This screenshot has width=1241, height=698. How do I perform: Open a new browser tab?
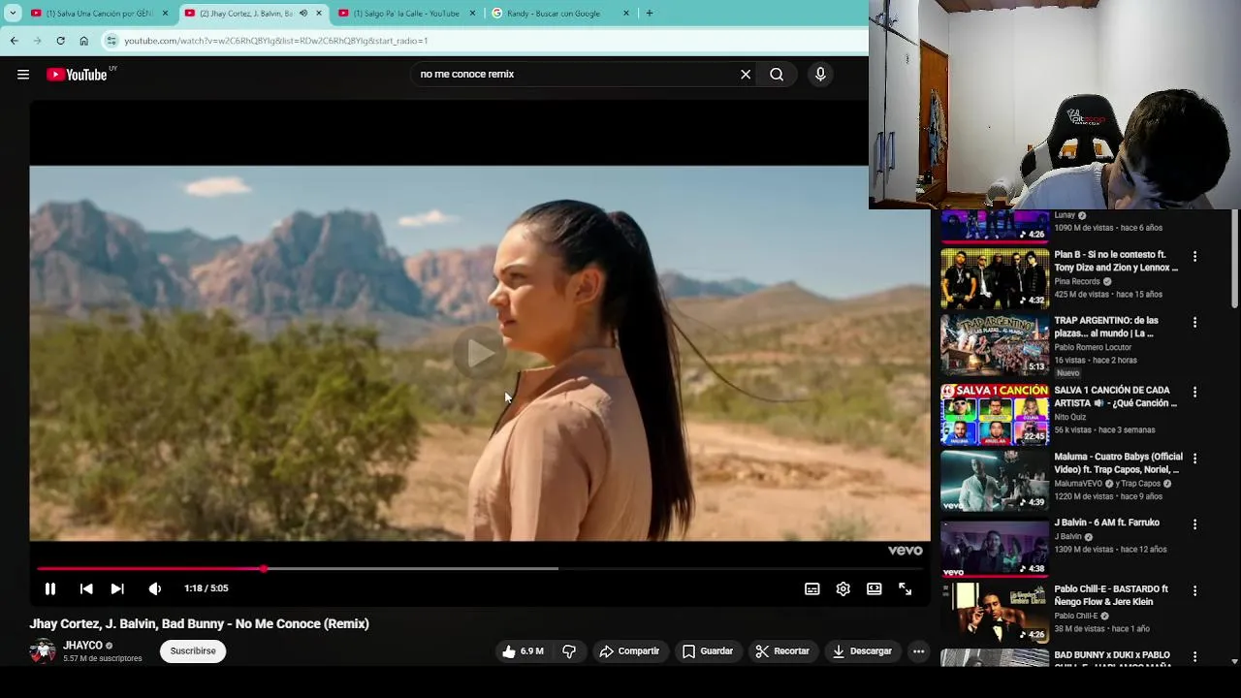click(650, 14)
